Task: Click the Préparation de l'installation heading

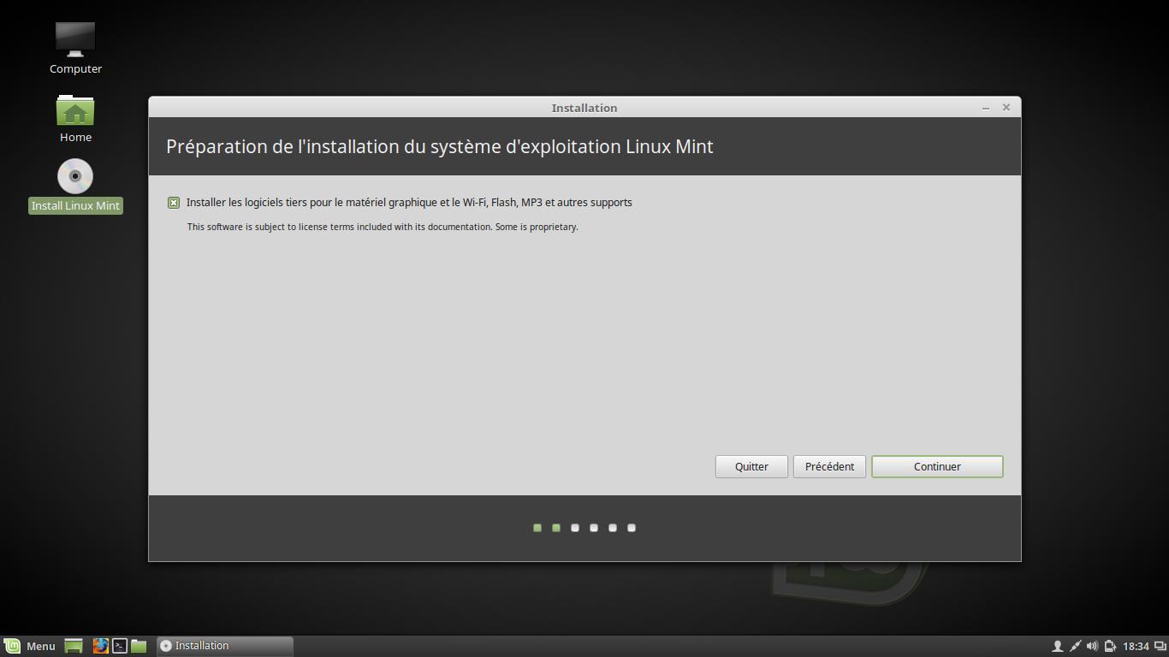Action: coord(440,146)
